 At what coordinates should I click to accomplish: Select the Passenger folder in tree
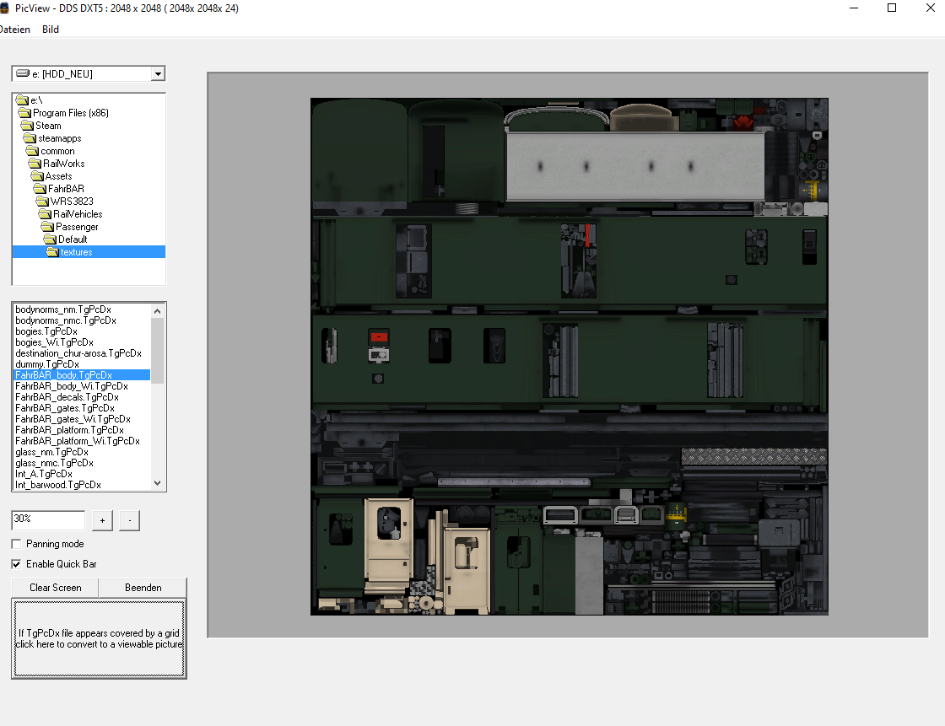[77, 227]
